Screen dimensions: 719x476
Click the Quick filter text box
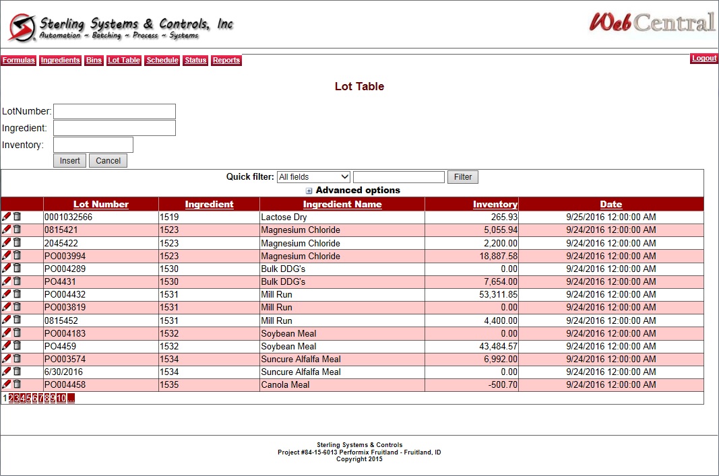click(398, 177)
